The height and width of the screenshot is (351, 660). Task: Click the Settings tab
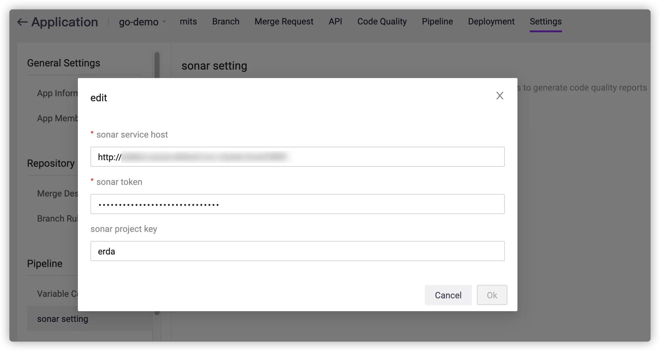(x=545, y=22)
